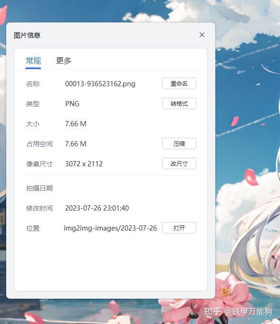Click the PNG type value
Screen dimensions: 280x324
point(72,104)
